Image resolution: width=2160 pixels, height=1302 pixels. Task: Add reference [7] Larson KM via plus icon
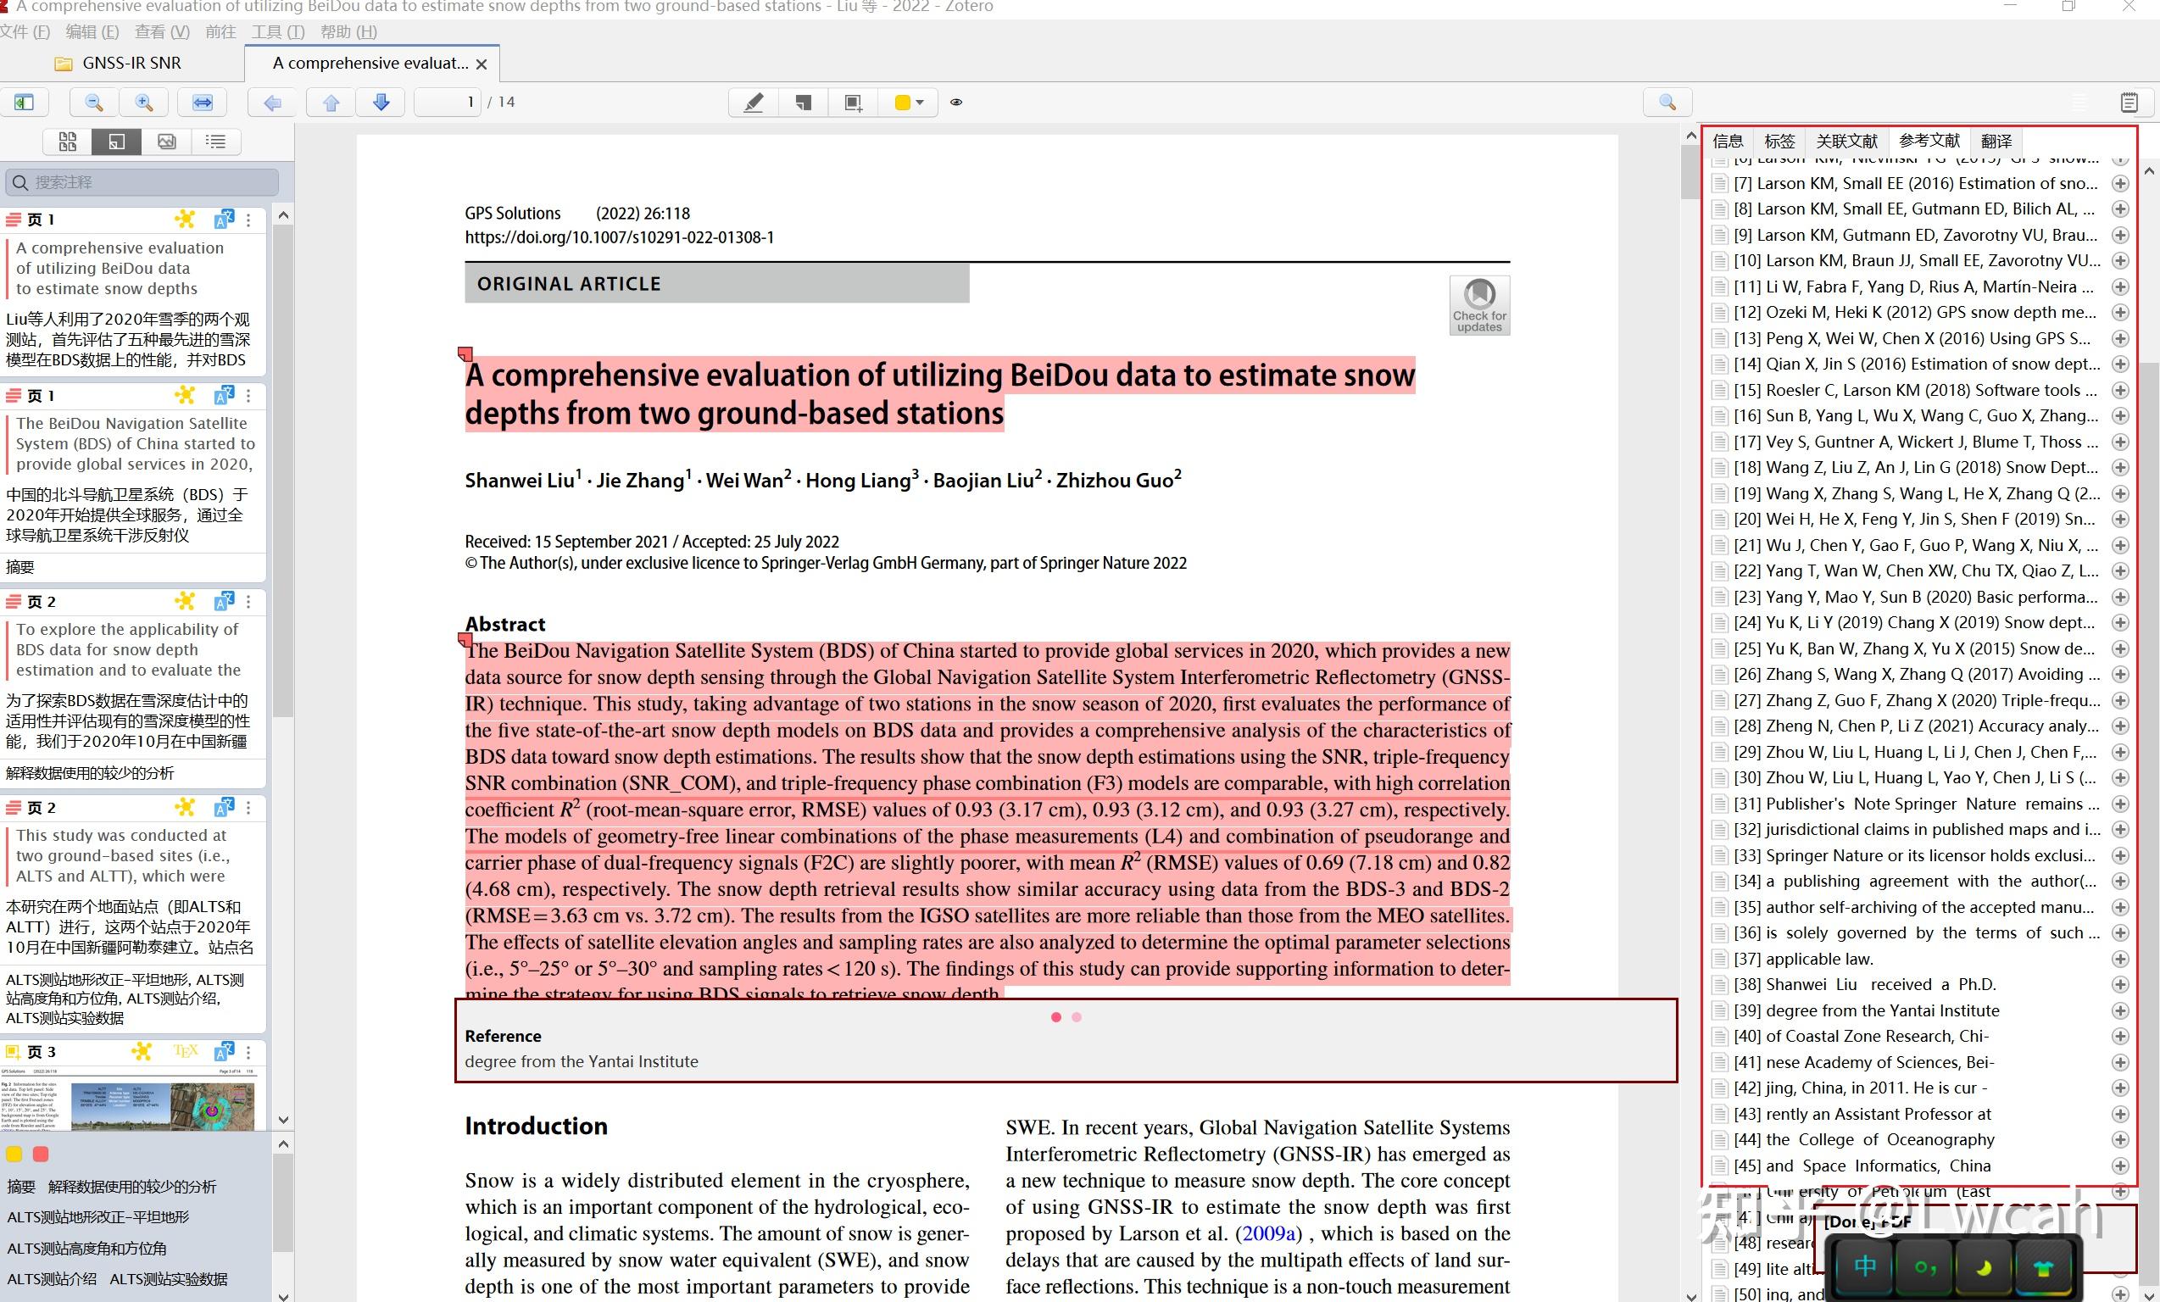coord(2121,183)
